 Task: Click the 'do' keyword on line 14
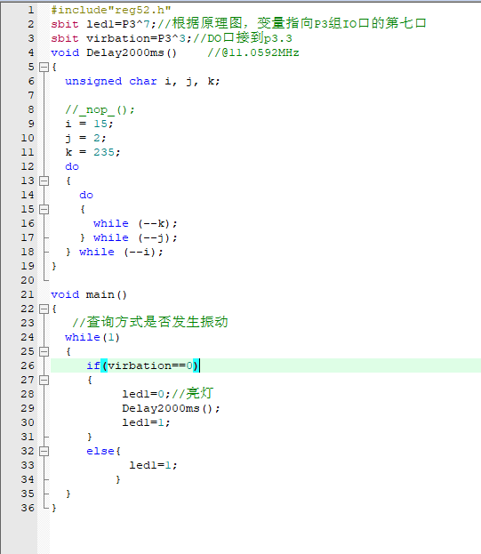click(86, 195)
